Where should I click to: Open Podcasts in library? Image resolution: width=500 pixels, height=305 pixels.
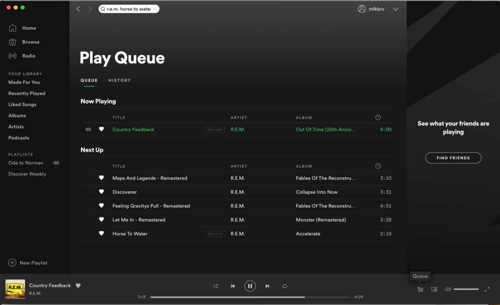19,138
